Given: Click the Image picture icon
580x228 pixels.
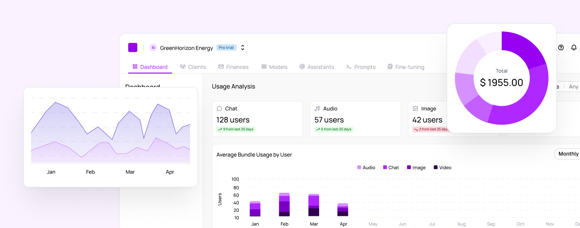Looking at the screenshot, I should pyautogui.click(x=415, y=109).
